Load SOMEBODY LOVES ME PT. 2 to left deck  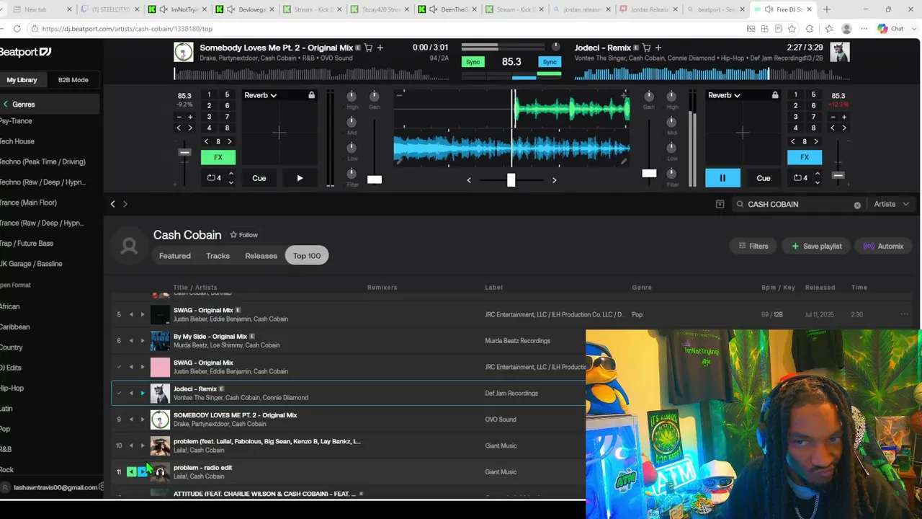tap(131, 419)
